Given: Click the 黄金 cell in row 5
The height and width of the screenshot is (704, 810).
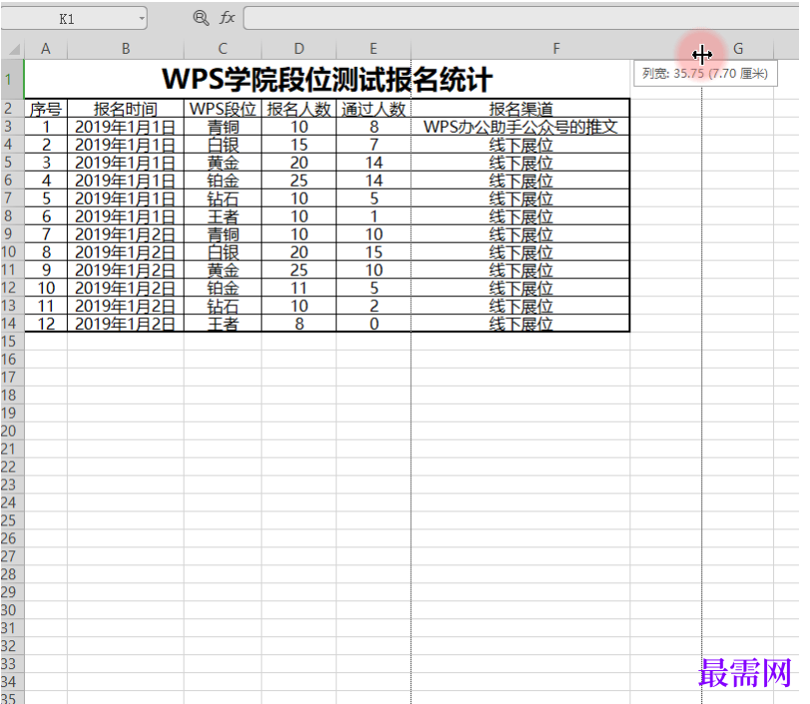Looking at the screenshot, I should [222, 163].
